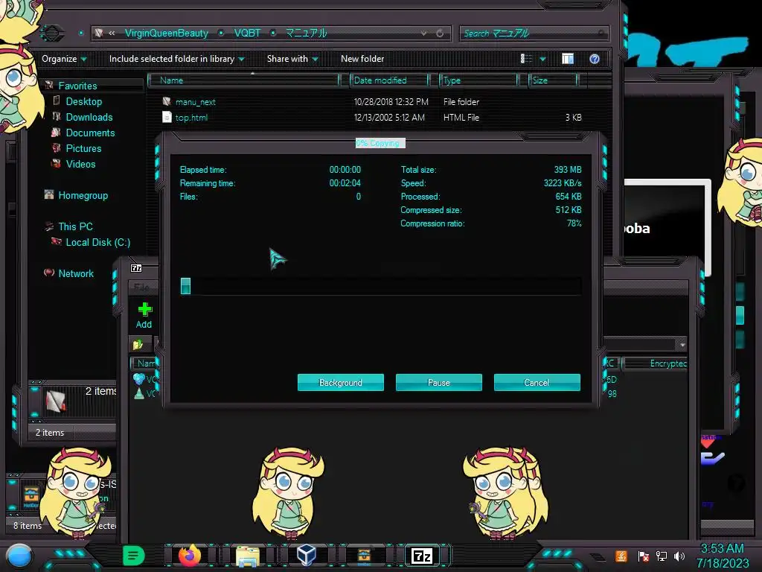The height and width of the screenshot is (572, 762).
Task: Click the Explorer back/forward navigation orb
Action: [51, 33]
